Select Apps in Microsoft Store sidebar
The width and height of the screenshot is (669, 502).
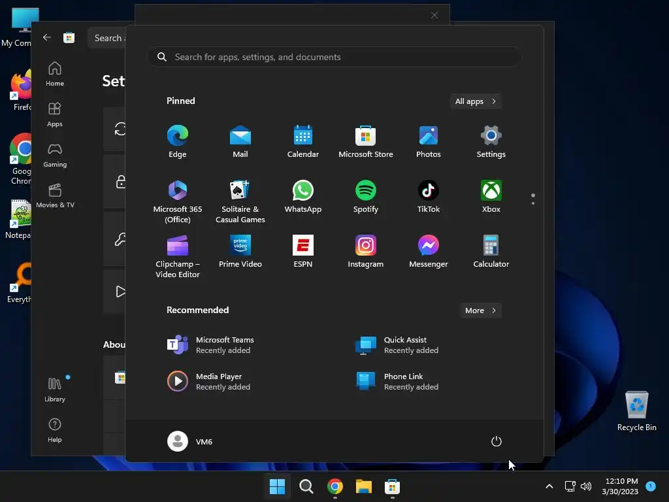[55, 114]
